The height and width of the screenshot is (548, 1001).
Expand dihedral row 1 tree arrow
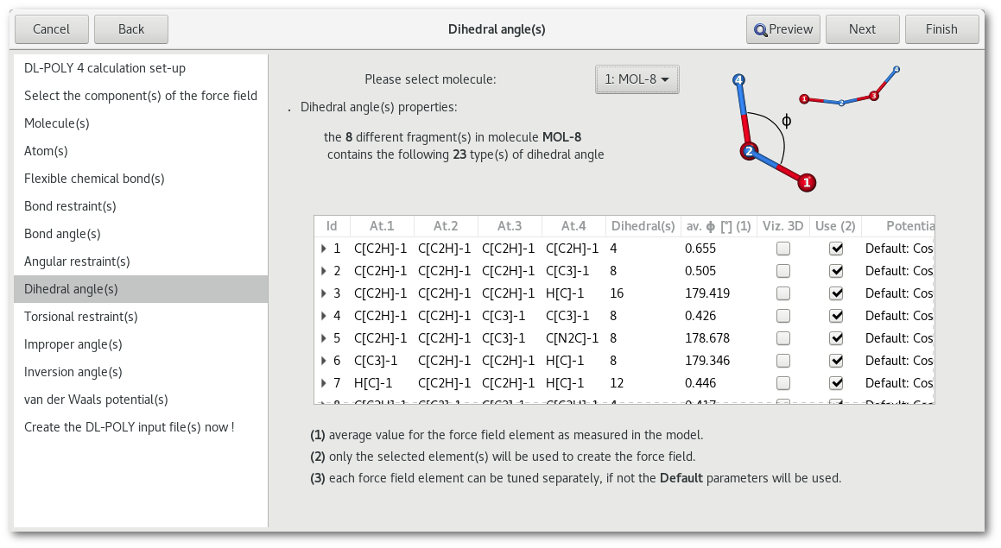(x=324, y=249)
